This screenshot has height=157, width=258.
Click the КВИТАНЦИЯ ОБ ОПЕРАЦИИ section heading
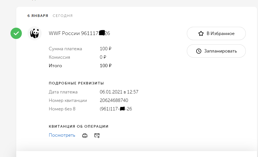[79, 127]
